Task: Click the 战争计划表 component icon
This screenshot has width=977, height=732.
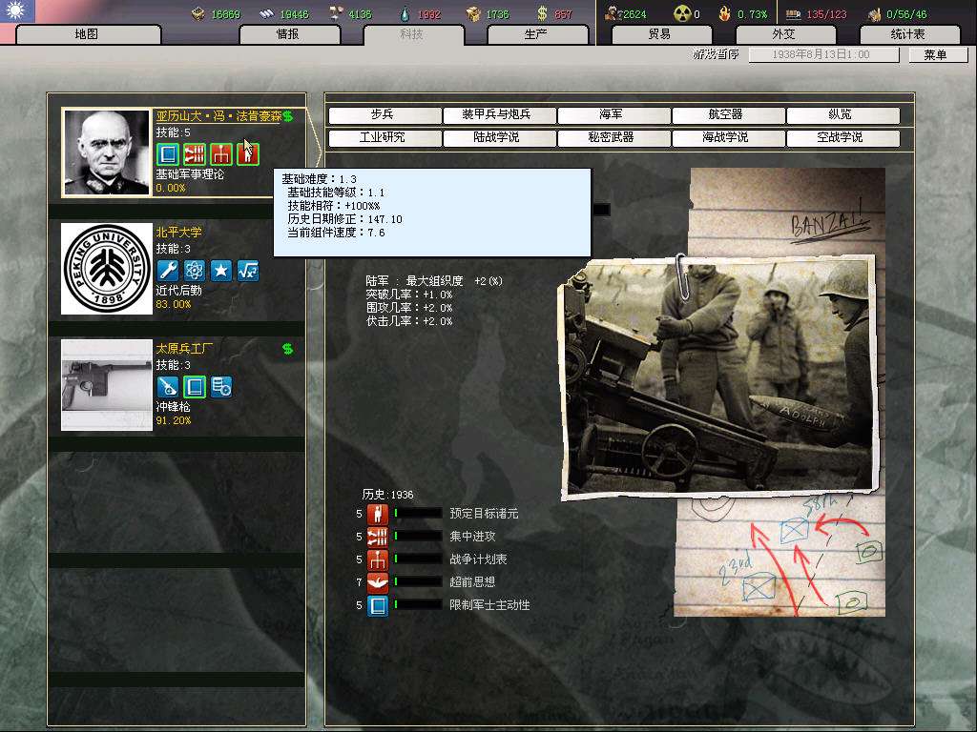Action: click(378, 559)
